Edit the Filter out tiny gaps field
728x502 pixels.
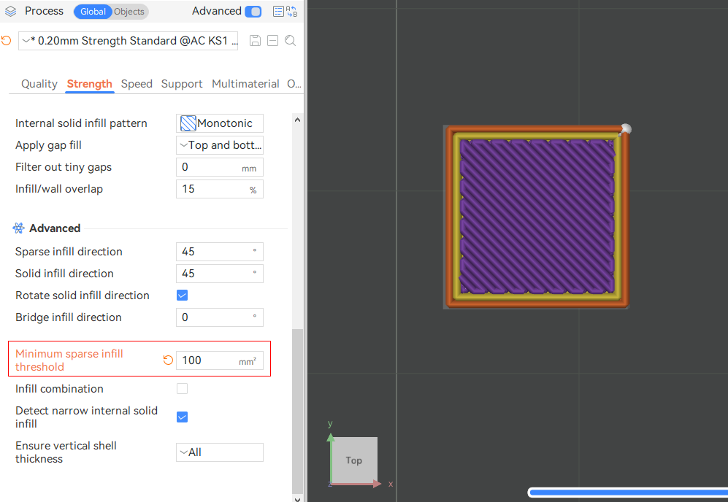click(220, 167)
